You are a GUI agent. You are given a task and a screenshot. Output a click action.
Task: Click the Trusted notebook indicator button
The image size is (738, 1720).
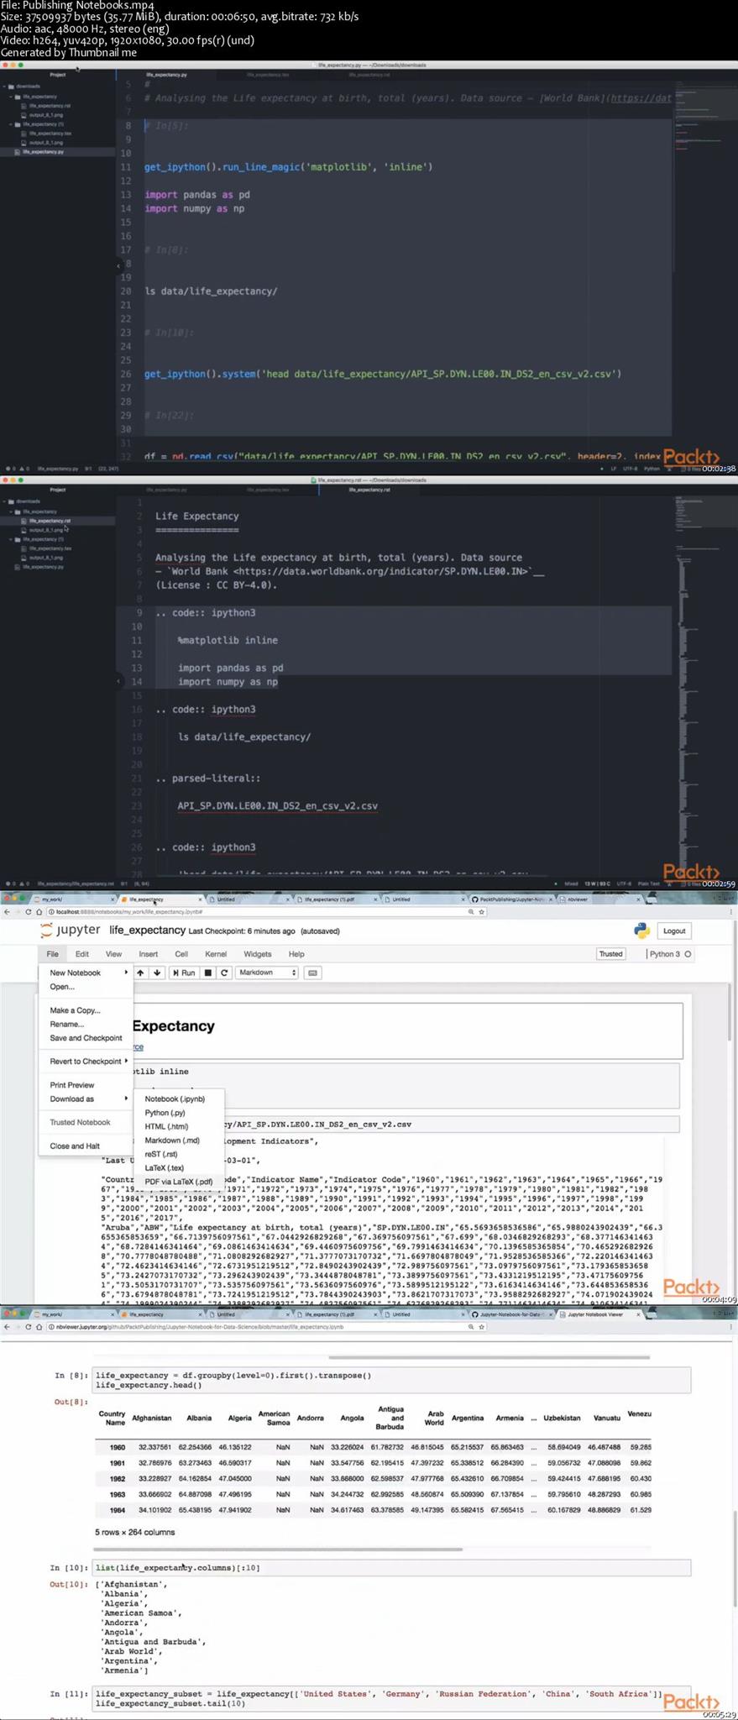[x=610, y=954]
